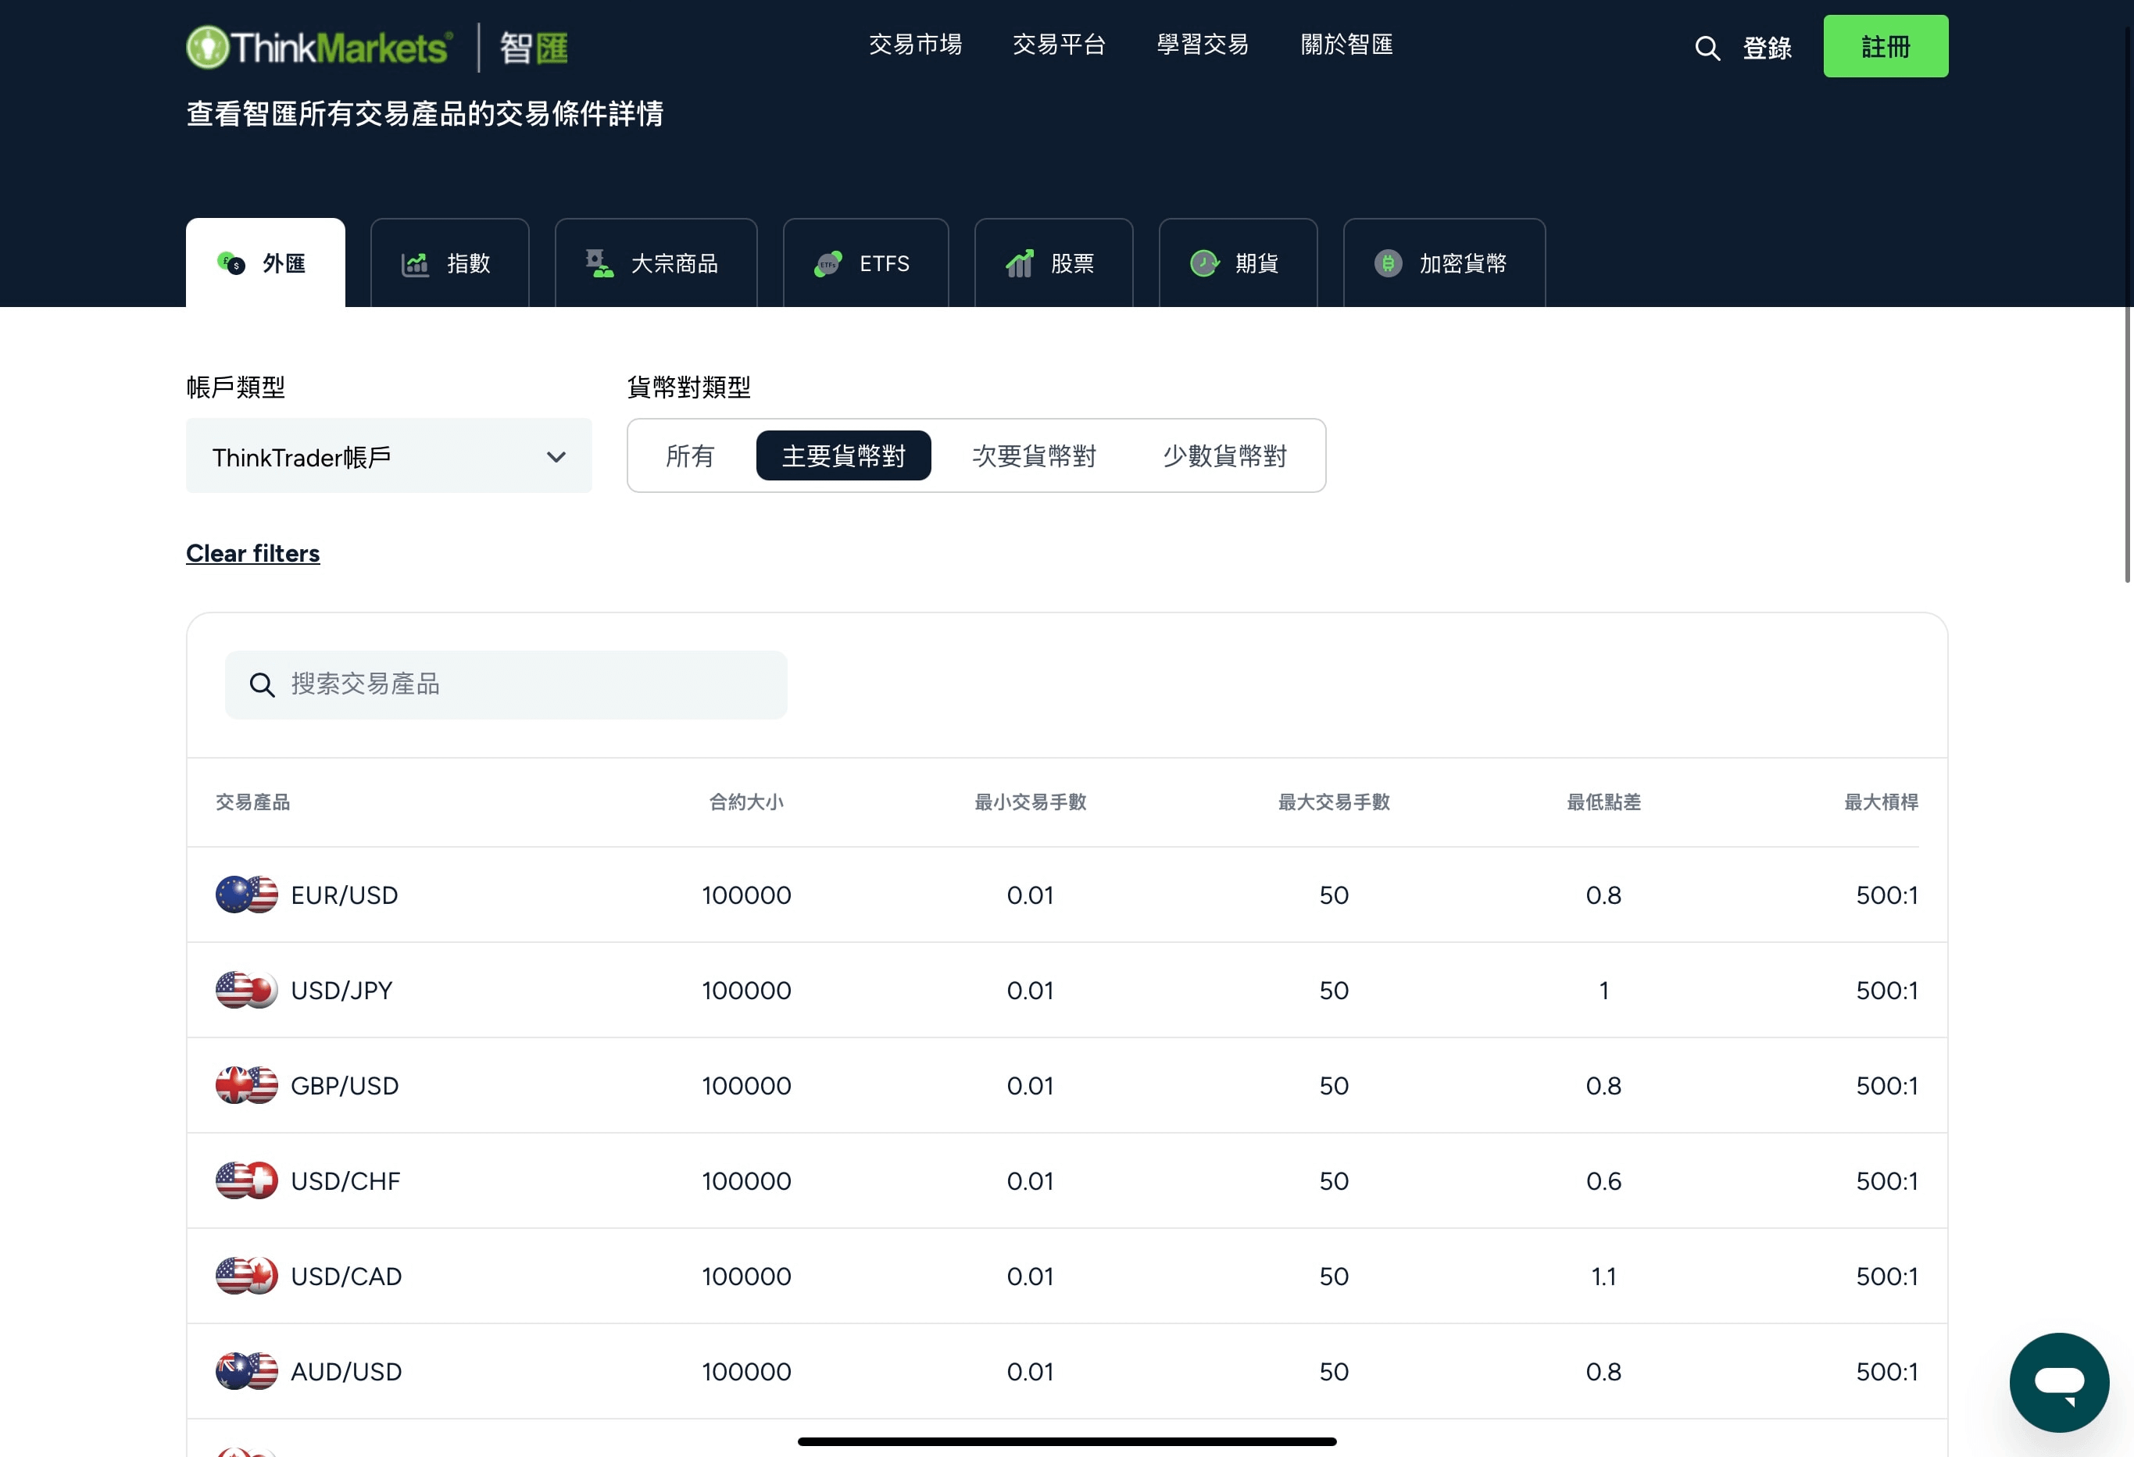This screenshot has height=1457, width=2134.
Task: Open the 期貨 futures icon
Action: click(x=1204, y=263)
